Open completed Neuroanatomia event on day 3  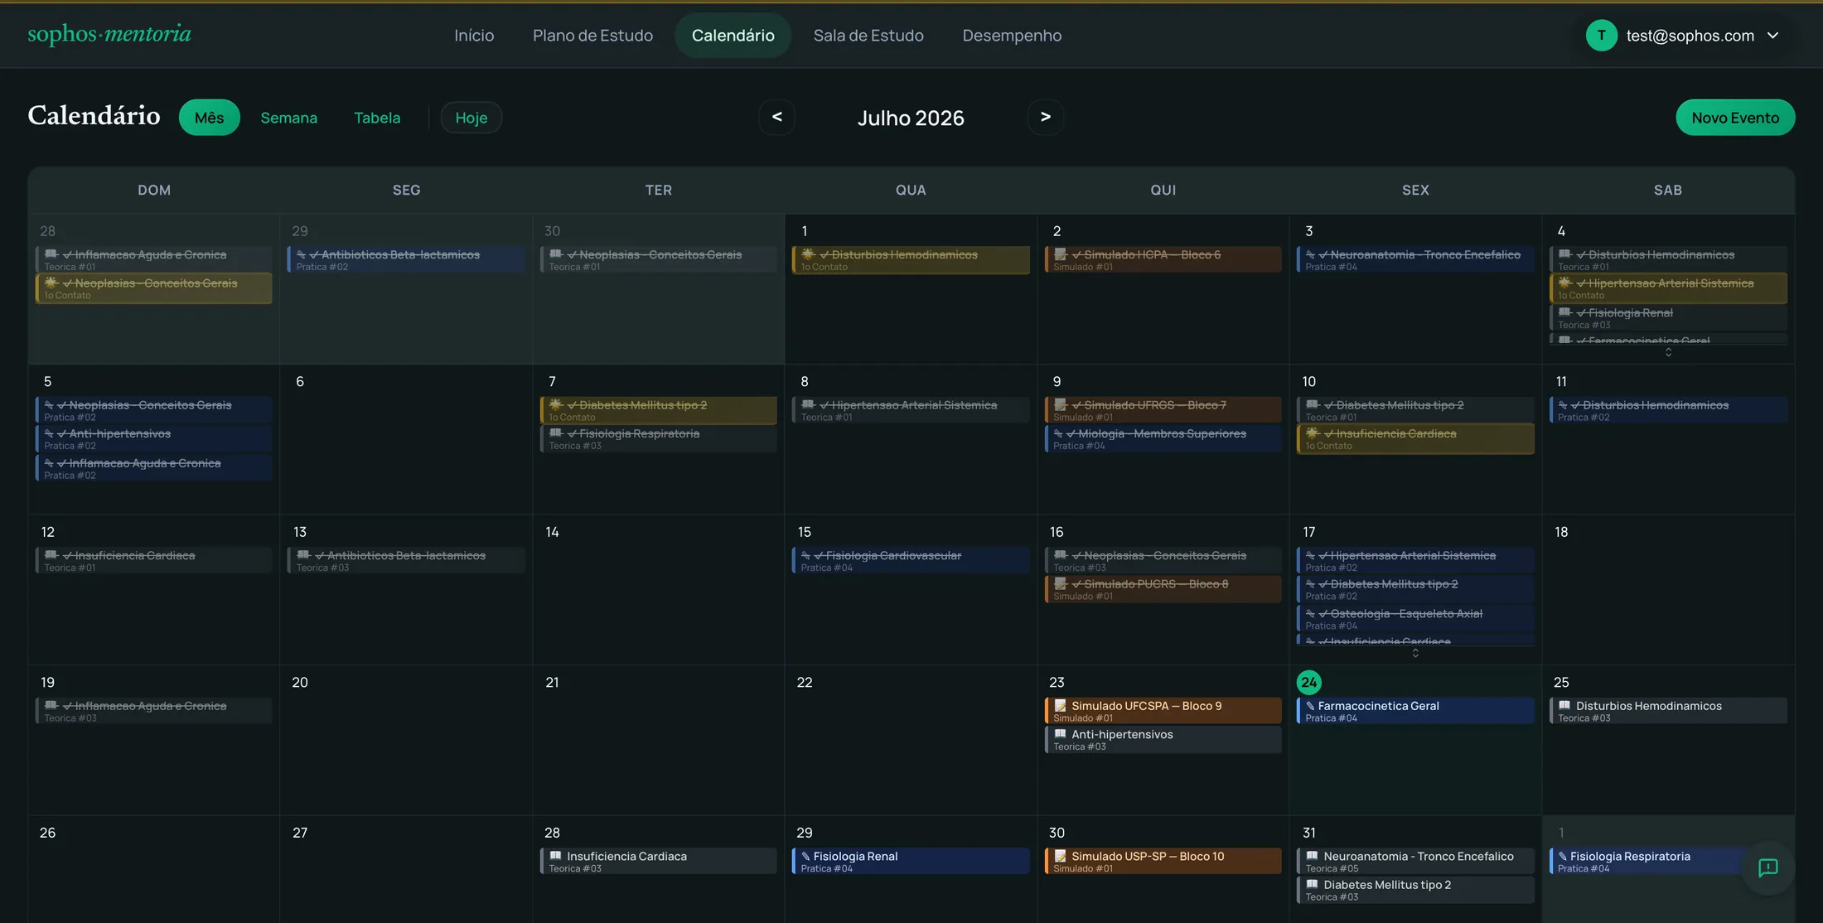(1415, 259)
